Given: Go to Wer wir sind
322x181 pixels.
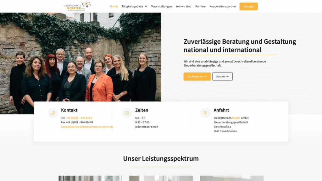Looking at the screenshot, I should [183, 6].
